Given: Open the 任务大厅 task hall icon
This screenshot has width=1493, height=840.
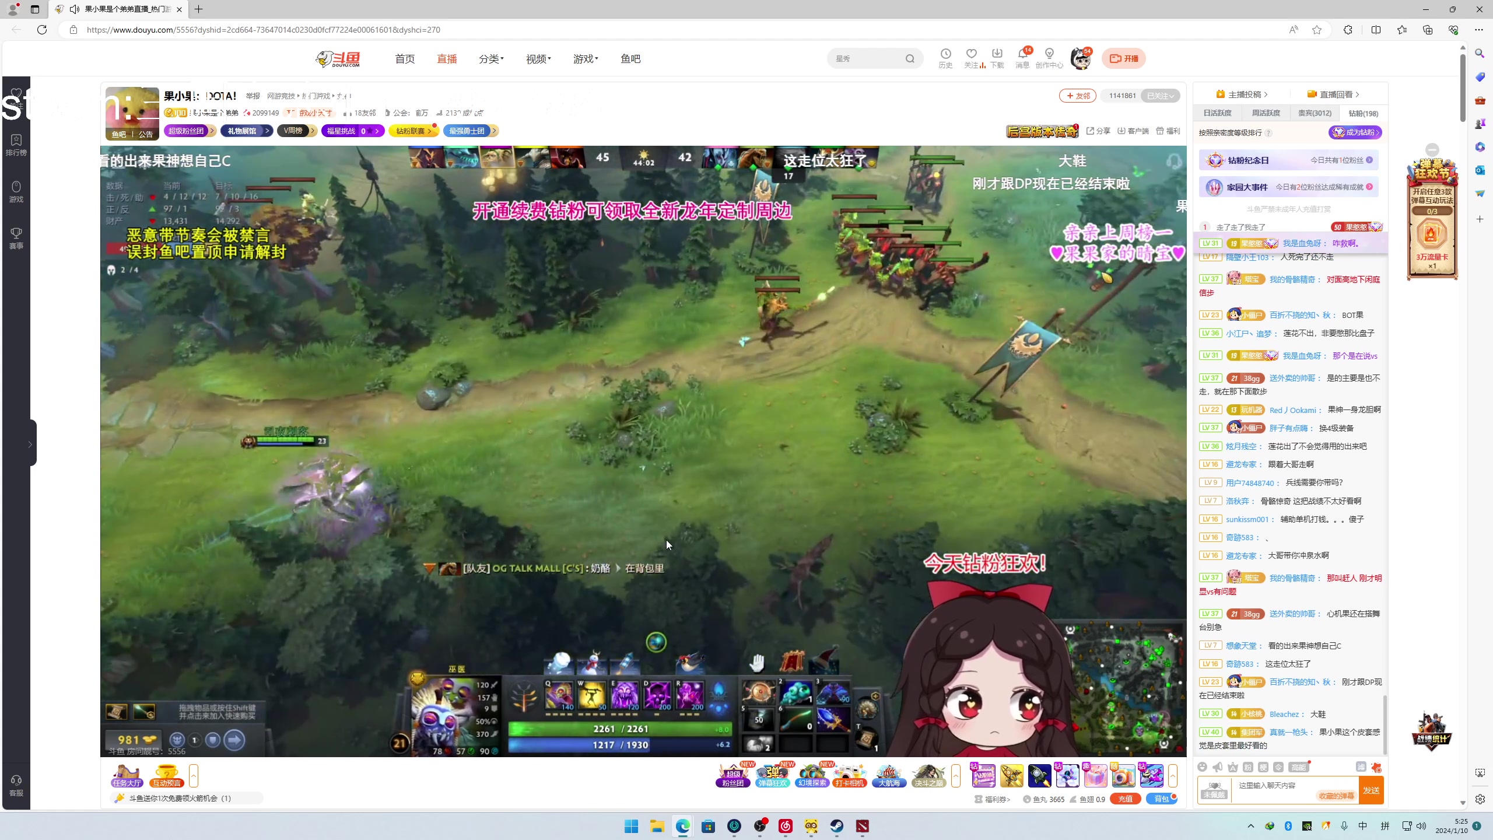Looking at the screenshot, I should click(x=127, y=775).
